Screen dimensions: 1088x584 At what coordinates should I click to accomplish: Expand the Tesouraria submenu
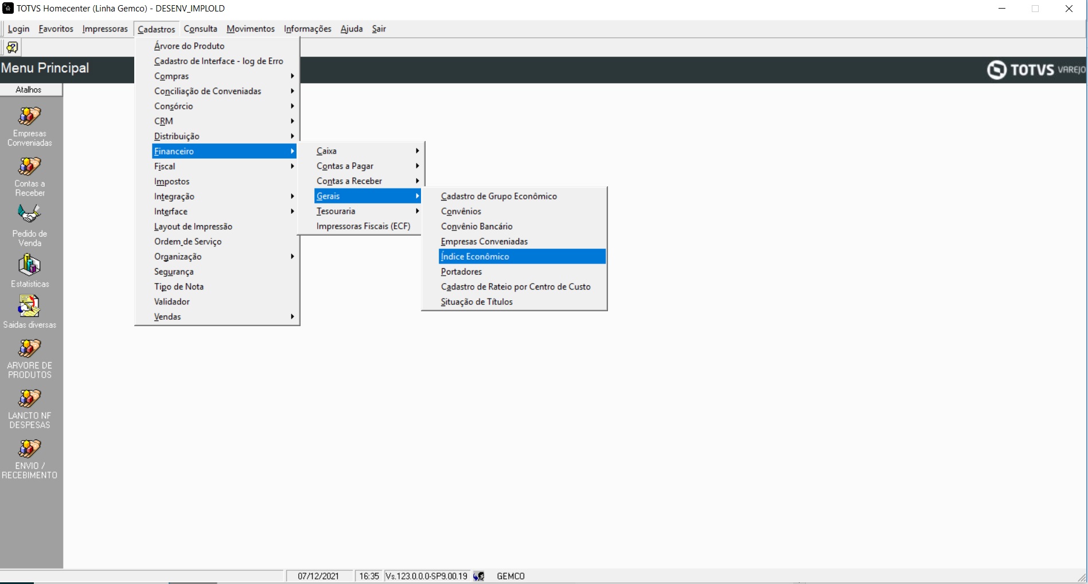[368, 211]
